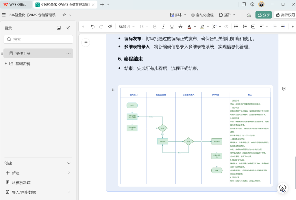
Task: Open a new tab with plus
Action: [x=102, y=5]
